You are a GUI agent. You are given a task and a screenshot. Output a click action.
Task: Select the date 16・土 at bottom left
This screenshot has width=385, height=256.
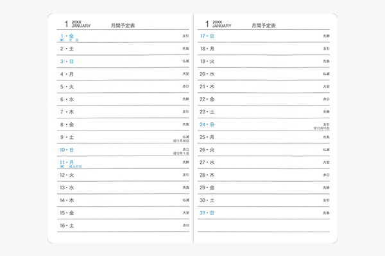[x=68, y=225]
